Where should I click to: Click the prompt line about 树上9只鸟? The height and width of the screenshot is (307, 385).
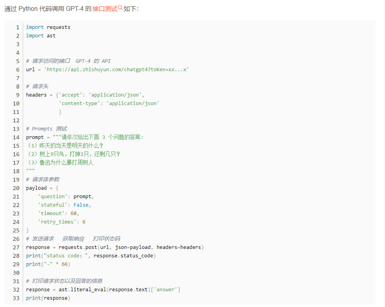click(73, 154)
